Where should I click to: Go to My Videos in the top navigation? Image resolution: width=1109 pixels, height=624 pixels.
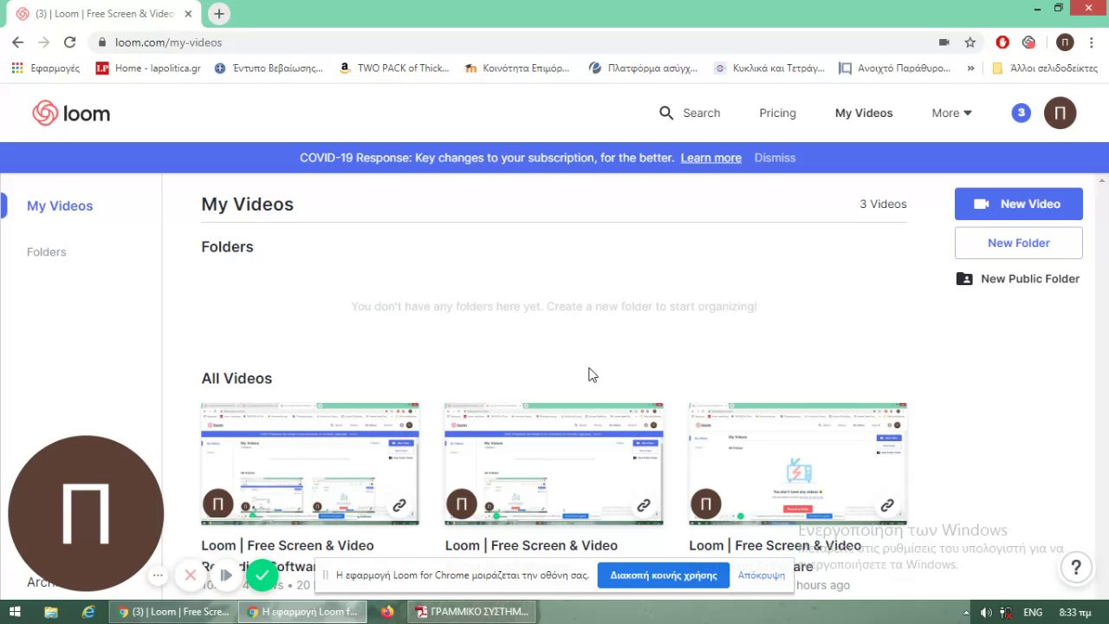pyautogui.click(x=864, y=113)
